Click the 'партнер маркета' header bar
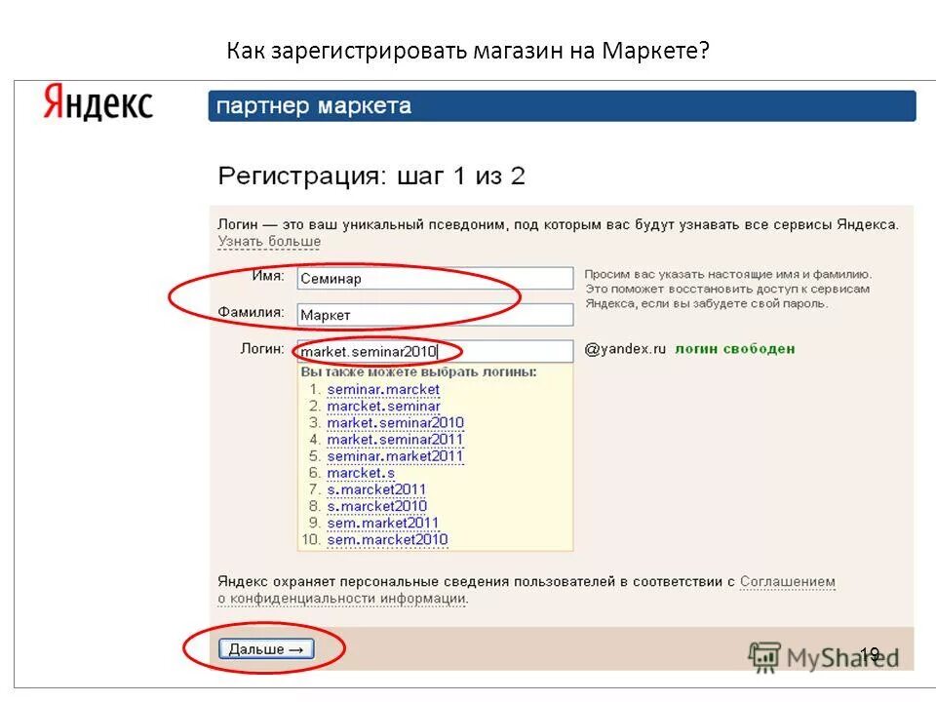Image resolution: width=936 pixels, height=702 pixels. (562, 106)
